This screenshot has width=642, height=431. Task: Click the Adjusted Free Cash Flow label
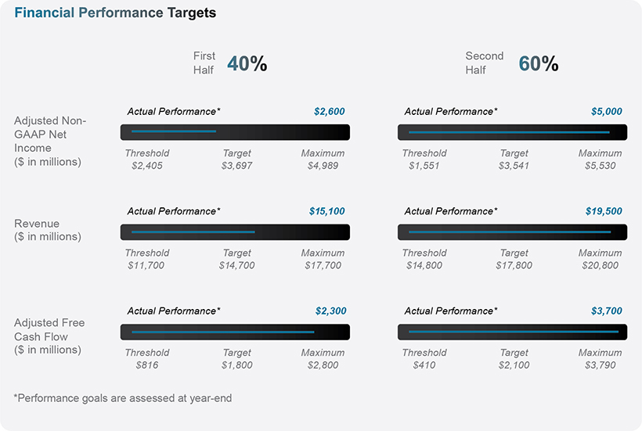(x=49, y=336)
